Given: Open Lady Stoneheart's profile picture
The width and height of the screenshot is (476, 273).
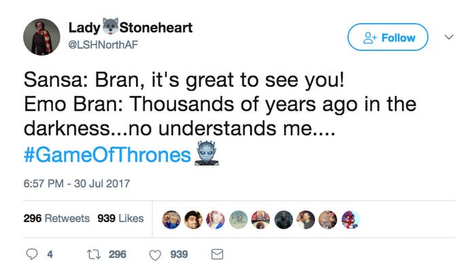Looking at the screenshot, I should tap(41, 37).
